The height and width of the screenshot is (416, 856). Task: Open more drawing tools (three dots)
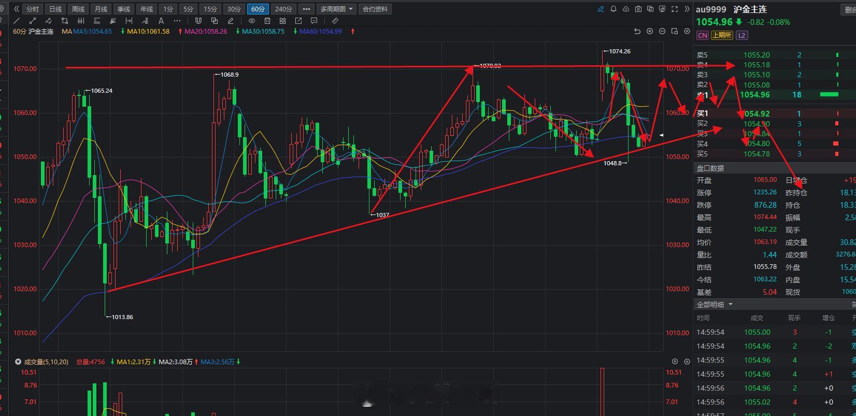pyautogui.click(x=177, y=21)
